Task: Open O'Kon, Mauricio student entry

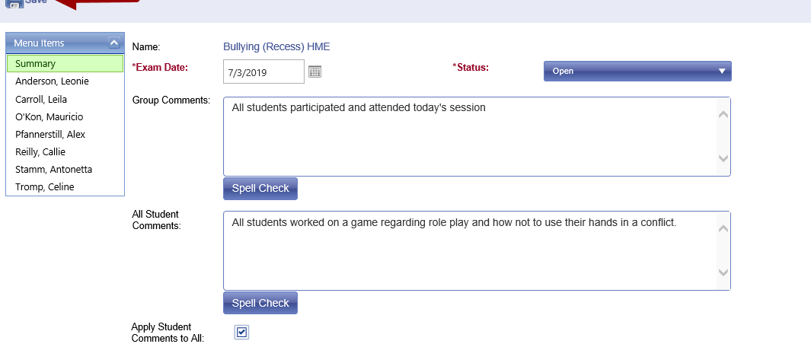Action: click(x=49, y=116)
